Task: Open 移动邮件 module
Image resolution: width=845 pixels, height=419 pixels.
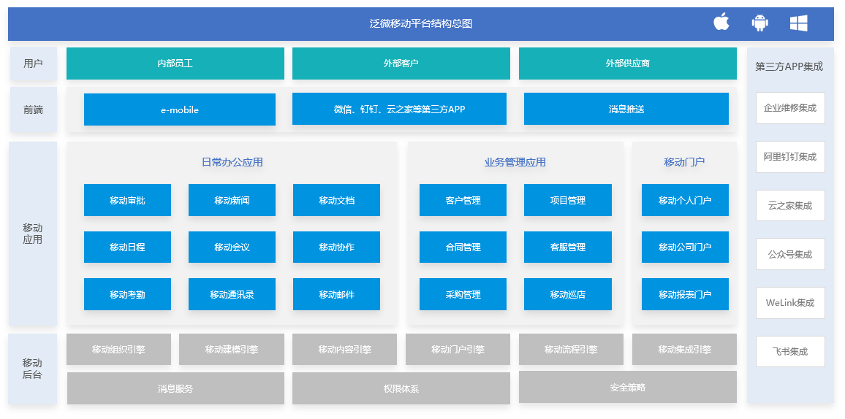Action: (x=336, y=294)
